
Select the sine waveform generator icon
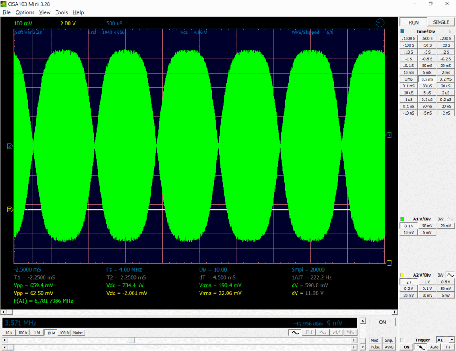click(294, 333)
